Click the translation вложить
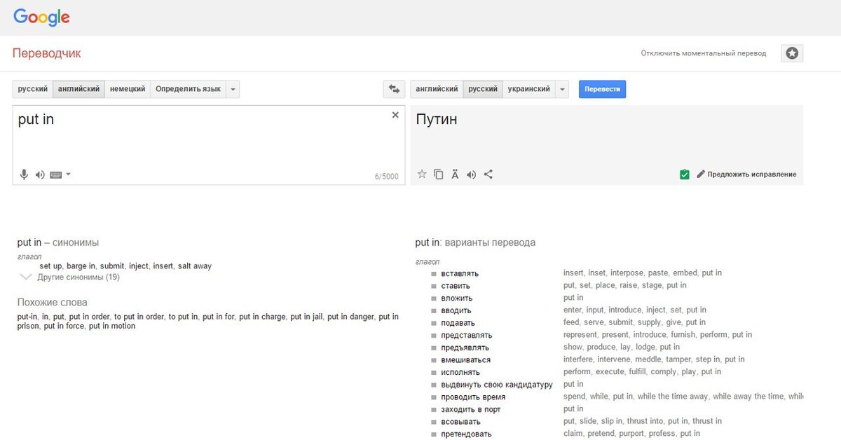 (456, 298)
